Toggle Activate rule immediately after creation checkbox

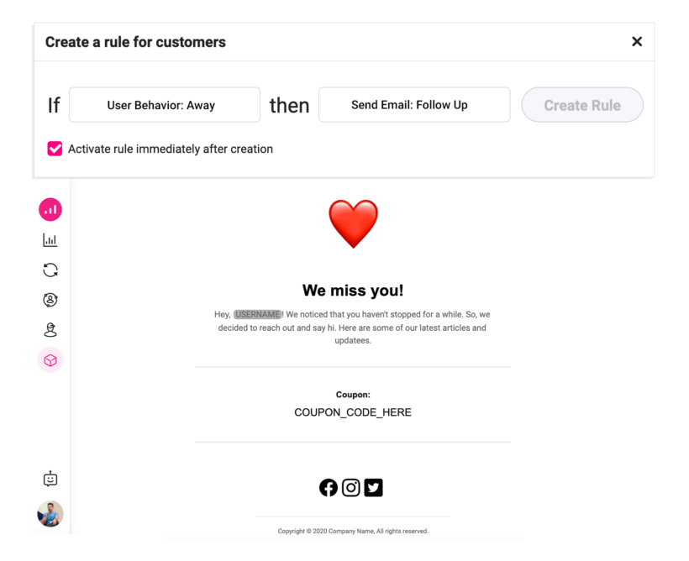click(x=55, y=149)
